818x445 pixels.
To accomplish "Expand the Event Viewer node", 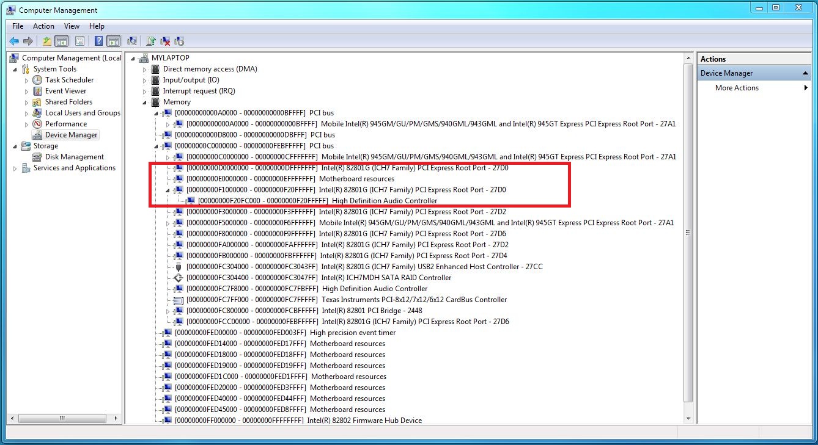I will tap(26, 91).
